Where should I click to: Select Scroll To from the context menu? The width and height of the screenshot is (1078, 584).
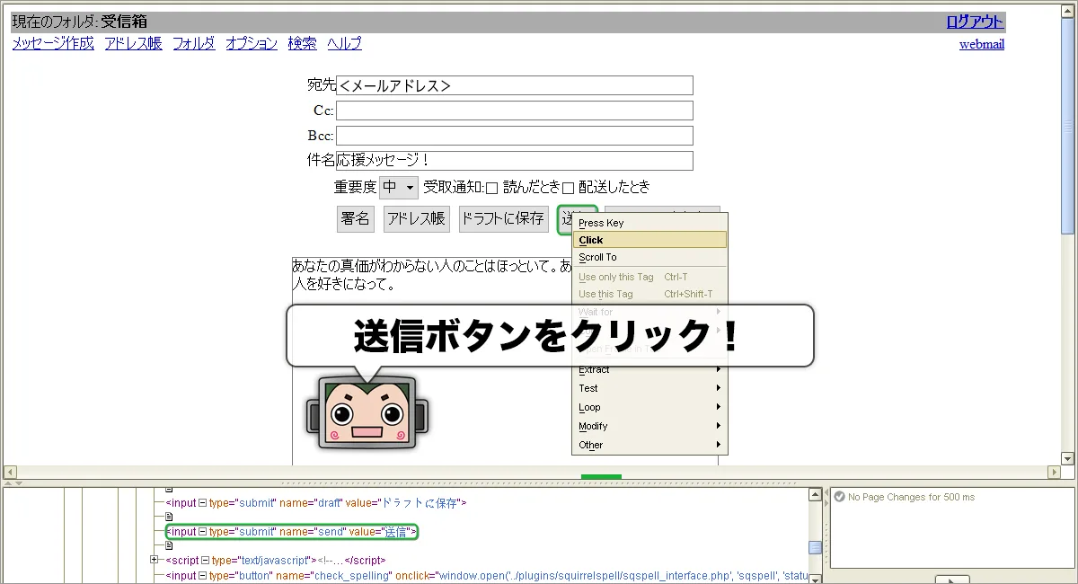pos(649,257)
